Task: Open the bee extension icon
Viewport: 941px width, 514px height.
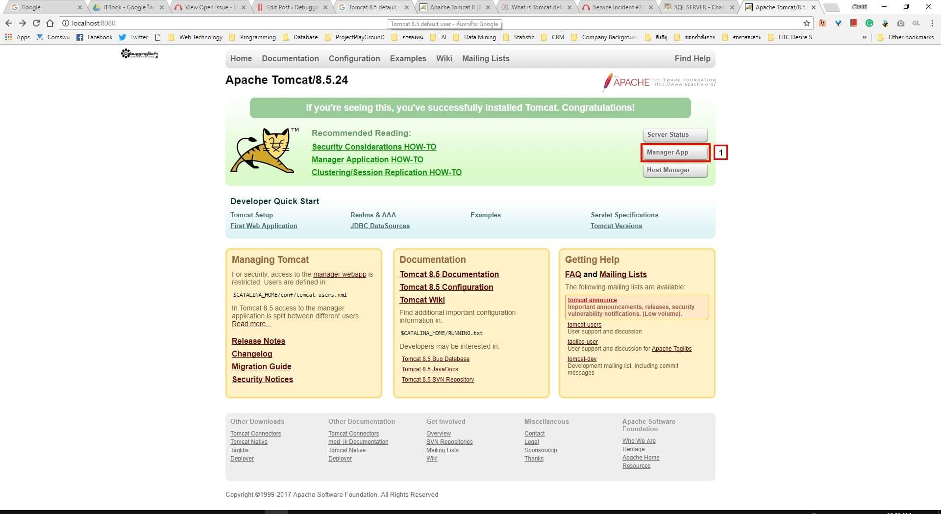Action: click(885, 23)
